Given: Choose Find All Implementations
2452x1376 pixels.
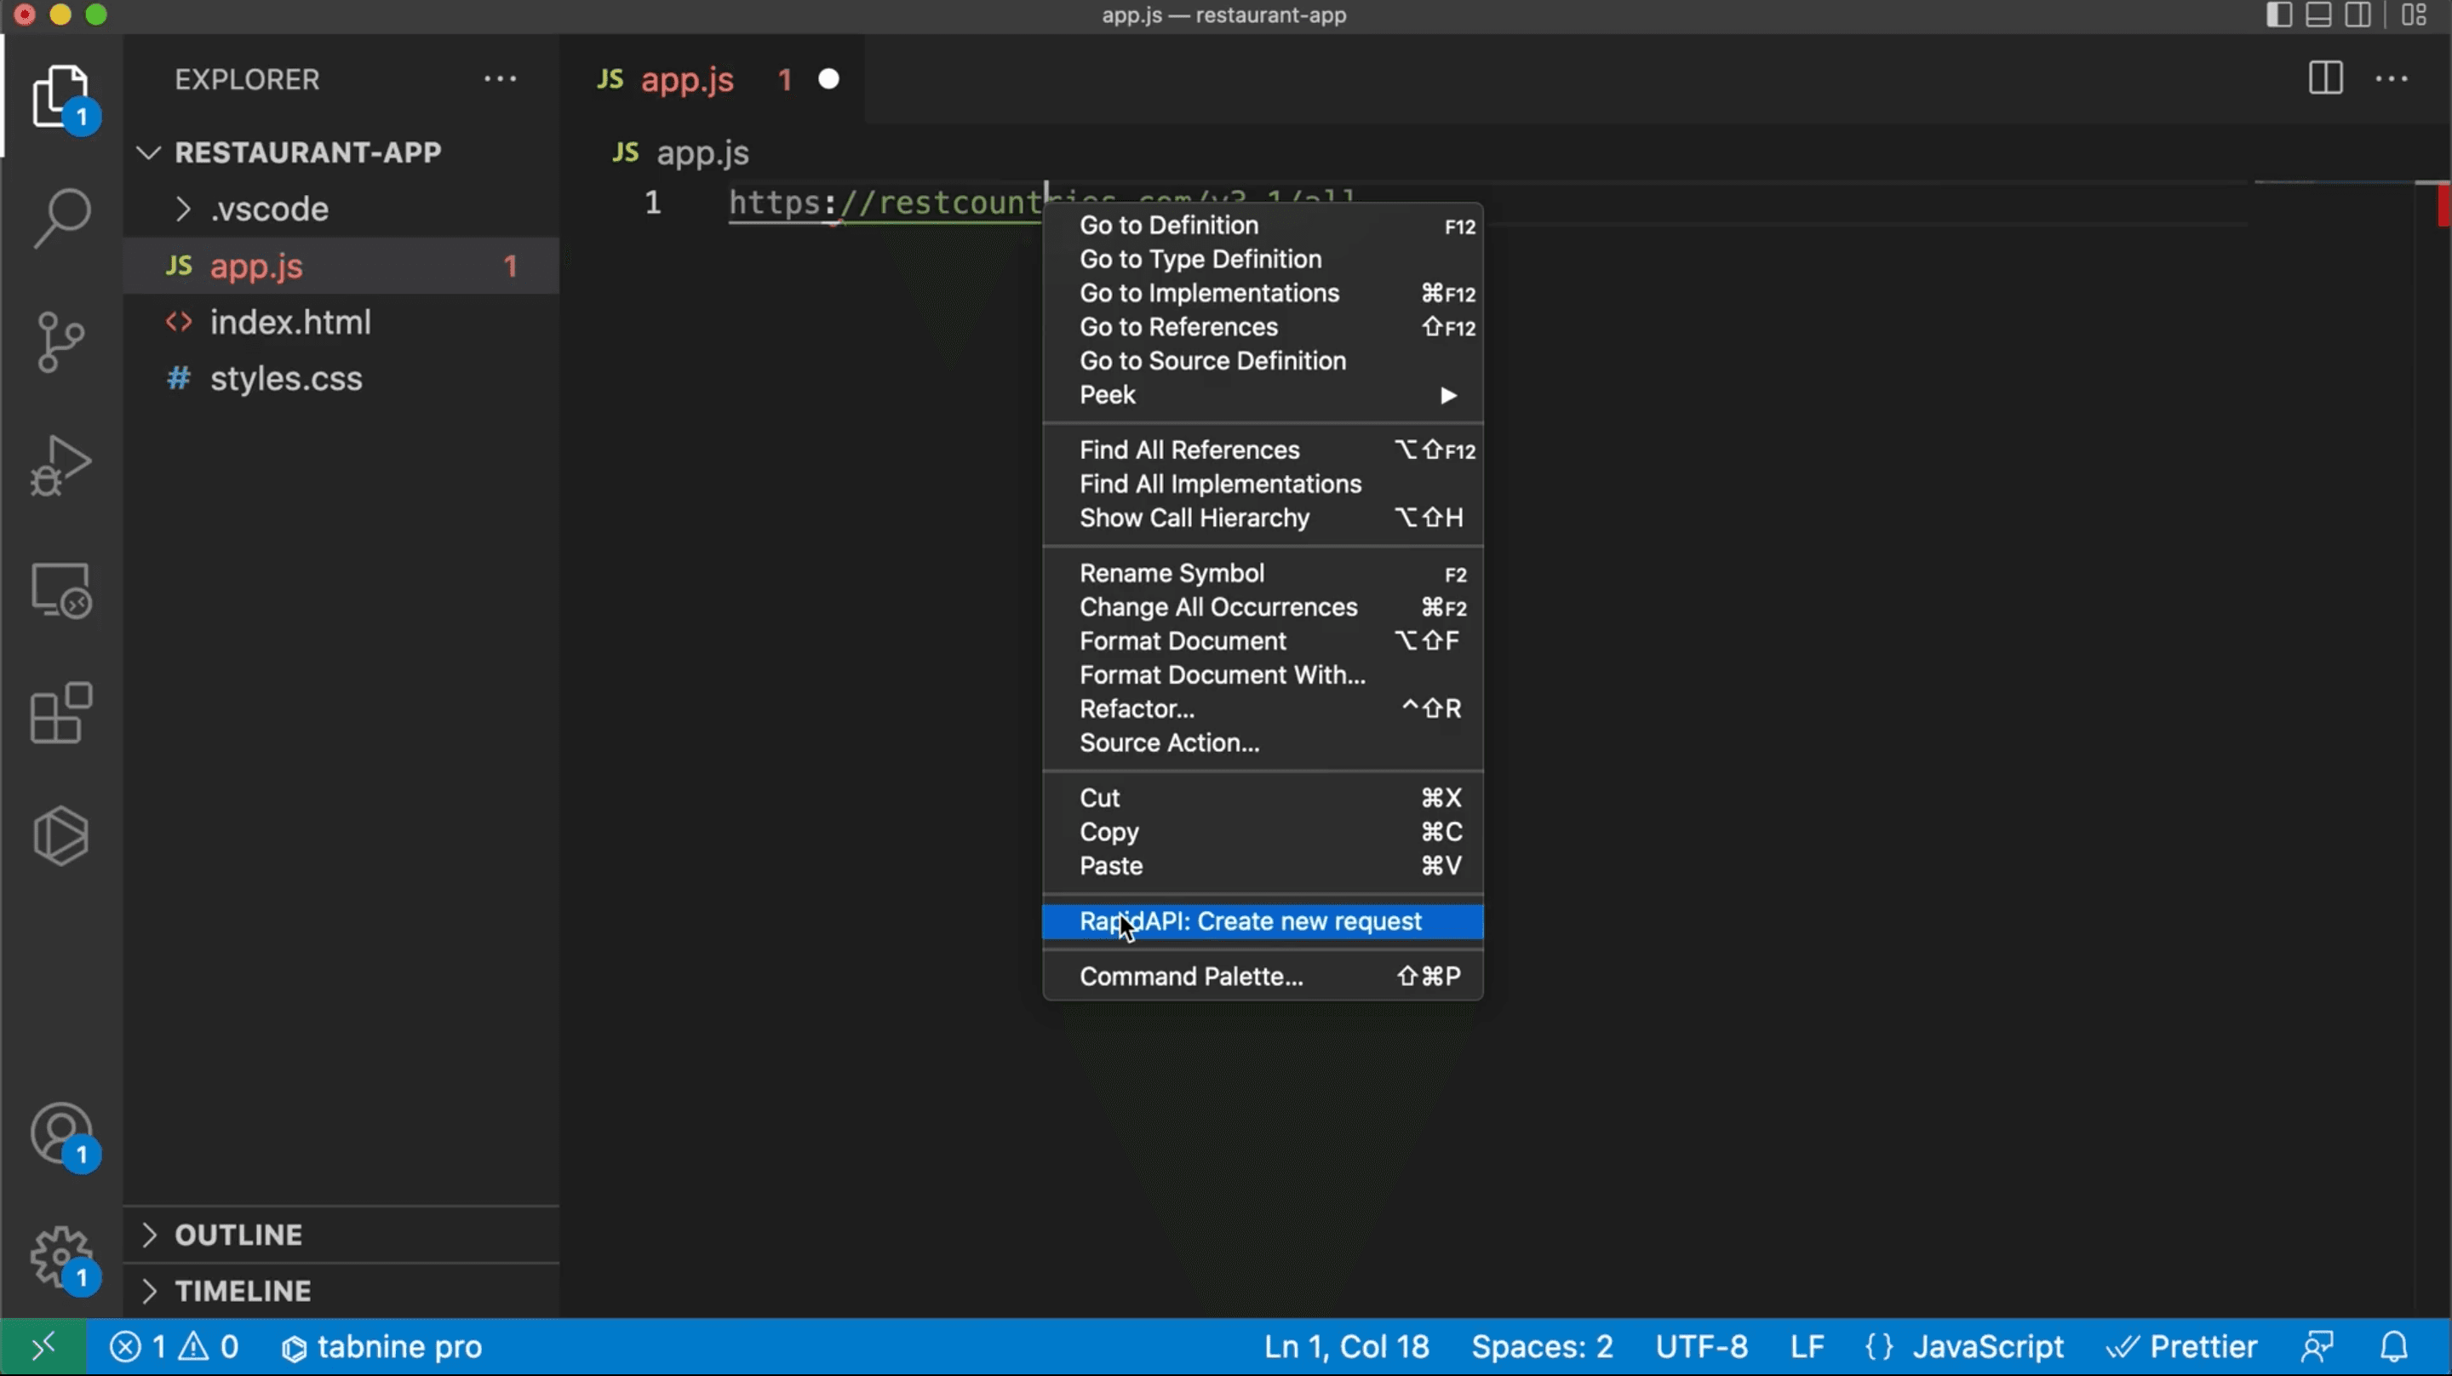Looking at the screenshot, I should pyautogui.click(x=1263, y=484).
